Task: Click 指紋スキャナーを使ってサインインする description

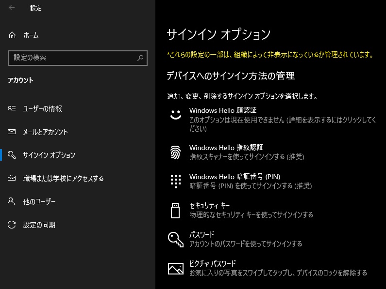Action: pos(247,157)
